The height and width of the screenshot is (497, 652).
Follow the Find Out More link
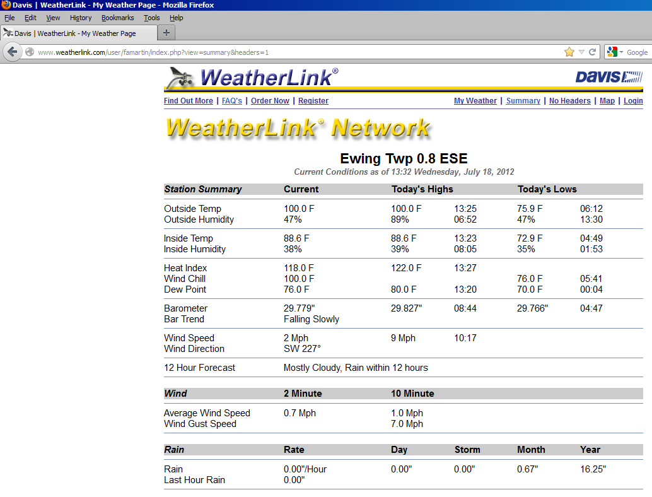pyautogui.click(x=188, y=101)
